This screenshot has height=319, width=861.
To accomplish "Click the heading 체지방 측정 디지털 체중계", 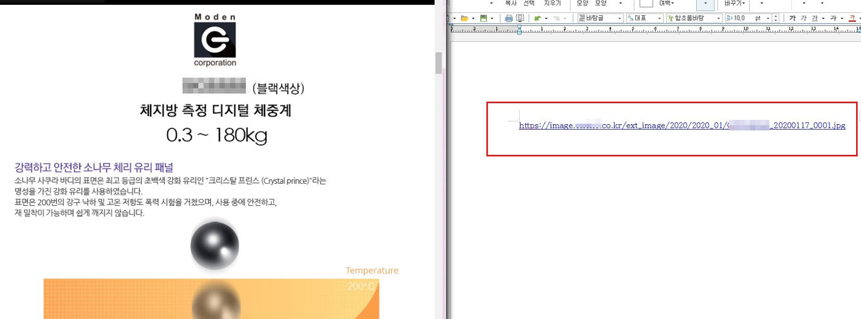I will coord(215,111).
